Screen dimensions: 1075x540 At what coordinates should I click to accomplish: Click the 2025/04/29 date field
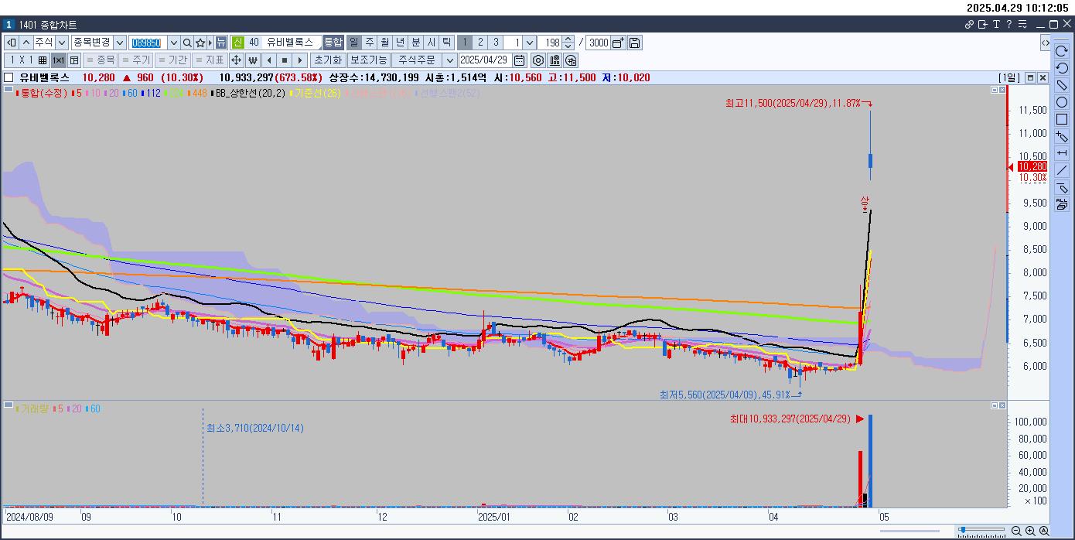click(x=485, y=60)
